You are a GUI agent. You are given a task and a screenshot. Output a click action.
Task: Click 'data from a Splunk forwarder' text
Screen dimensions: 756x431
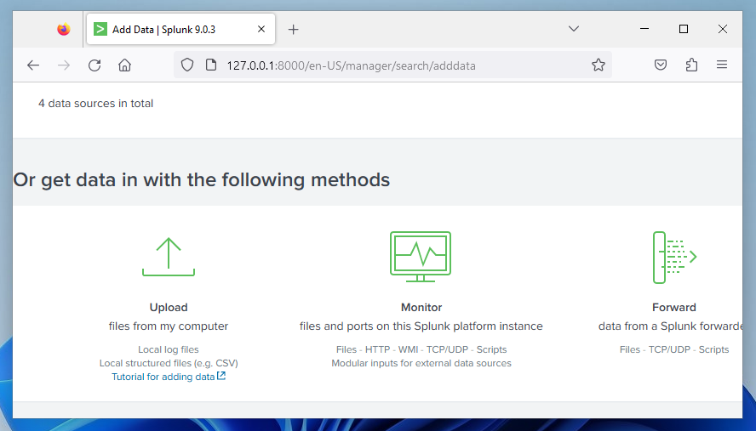670,326
